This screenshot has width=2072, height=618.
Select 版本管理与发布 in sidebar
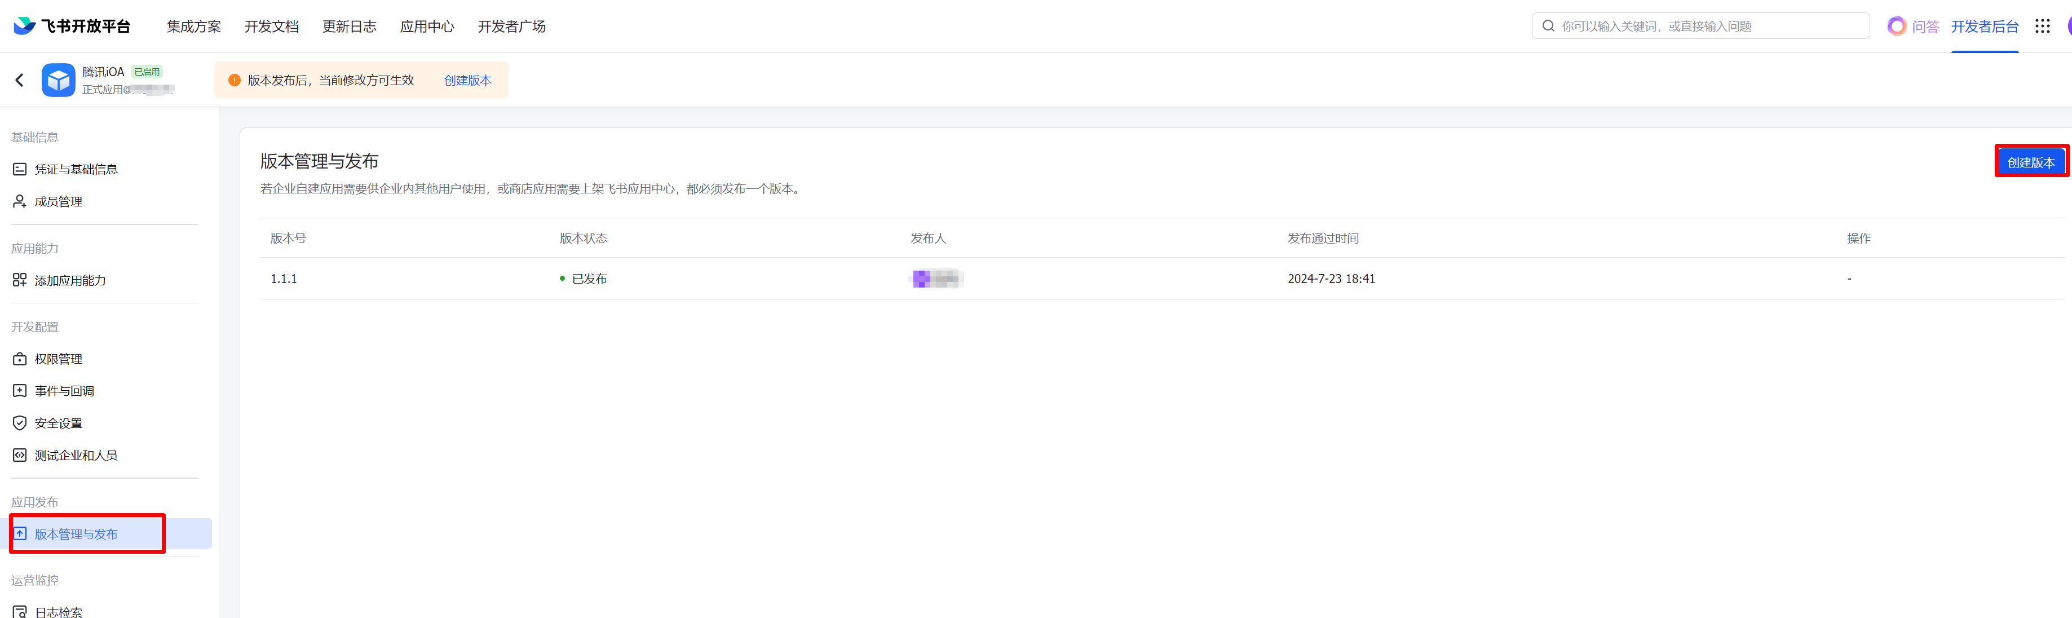pyautogui.click(x=75, y=535)
